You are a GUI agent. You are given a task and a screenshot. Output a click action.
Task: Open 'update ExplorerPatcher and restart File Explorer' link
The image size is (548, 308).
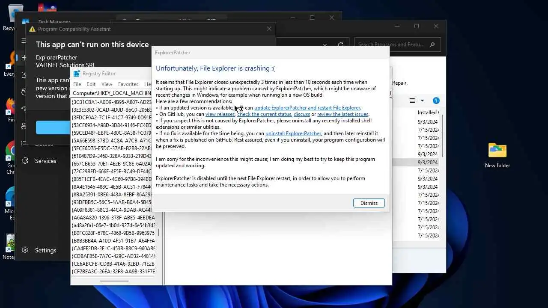coord(307,108)
